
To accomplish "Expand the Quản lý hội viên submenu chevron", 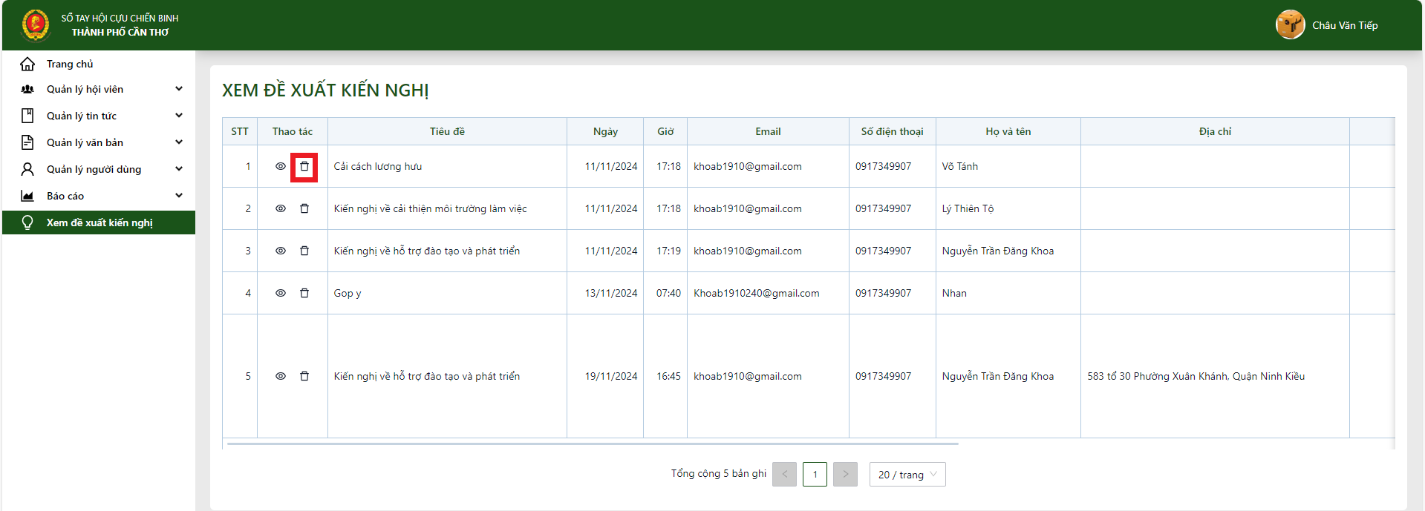I will point(179,89).
